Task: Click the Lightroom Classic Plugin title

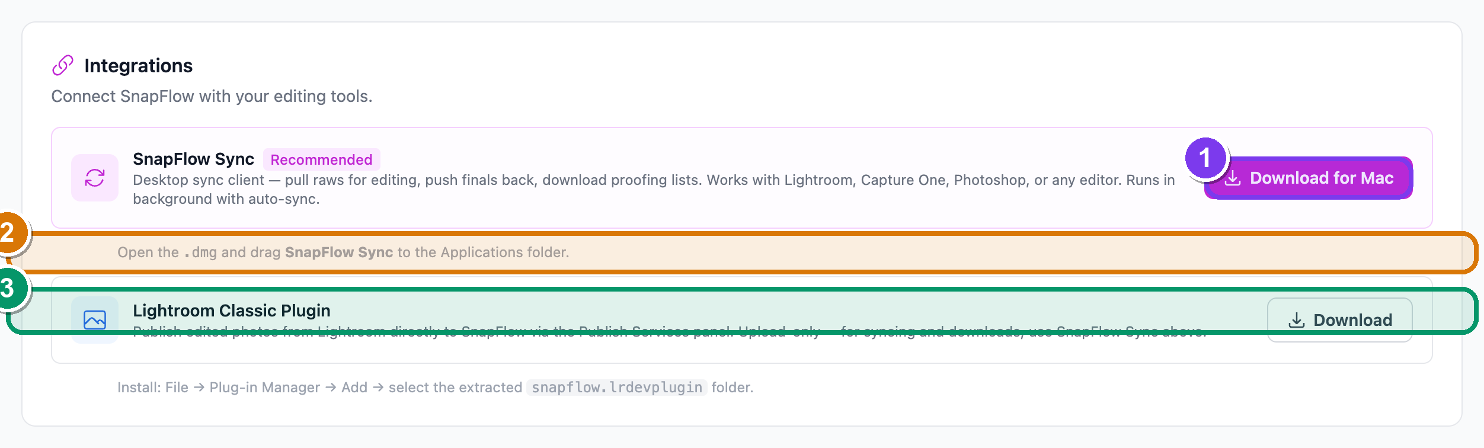Action: 232,311
